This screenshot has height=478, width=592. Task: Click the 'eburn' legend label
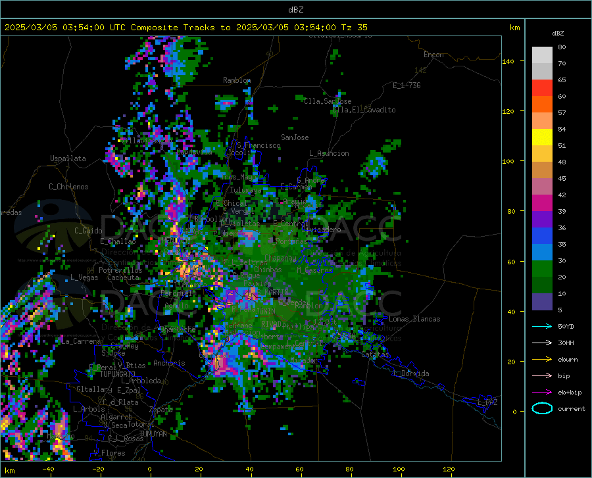568,359
